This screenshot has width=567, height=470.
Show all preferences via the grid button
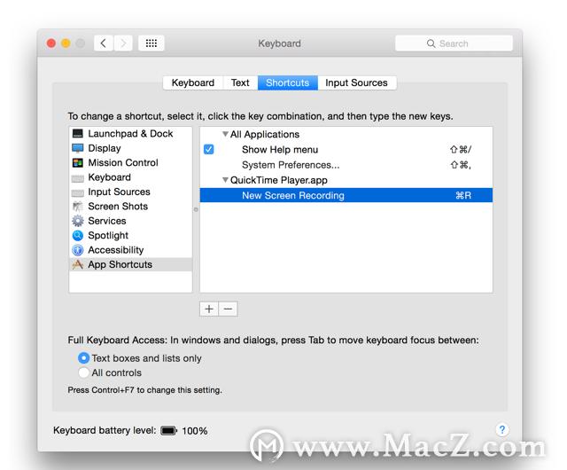pos(151,43)
